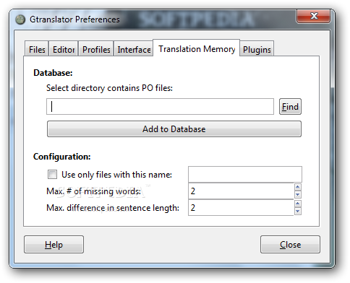Decrease max difference in sentence length

(298, 212)
